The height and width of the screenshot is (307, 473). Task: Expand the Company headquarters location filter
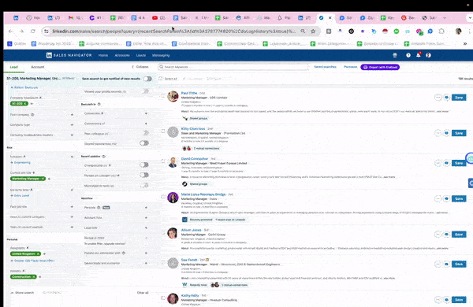72,135
